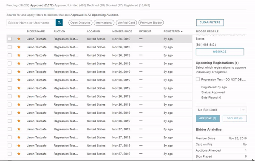The image size is (255, 161).
Task: Click the CLEAR FILTERS button
Action: [210, 23]
